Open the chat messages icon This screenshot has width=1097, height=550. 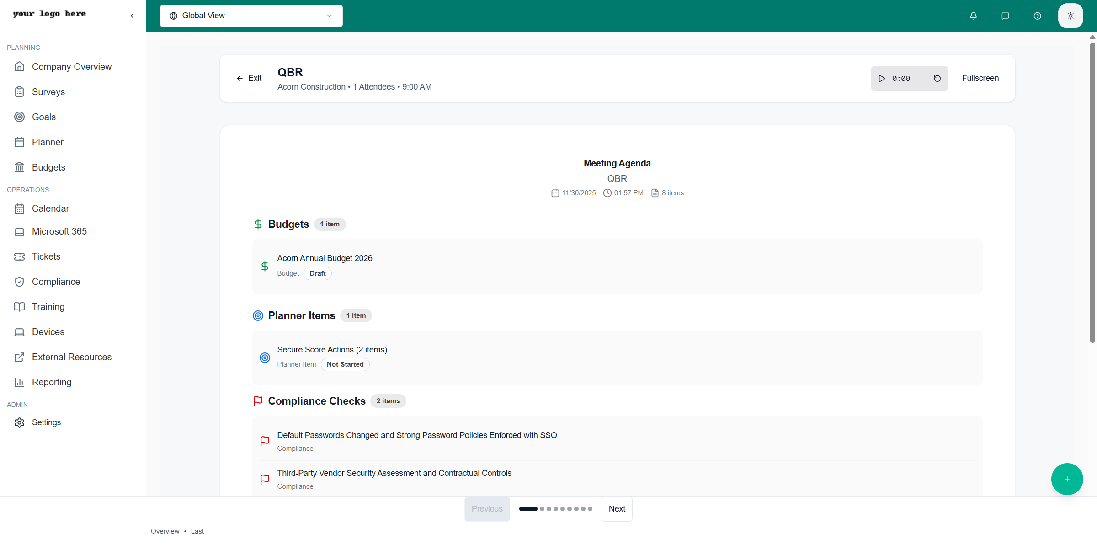coord(1005,16)
